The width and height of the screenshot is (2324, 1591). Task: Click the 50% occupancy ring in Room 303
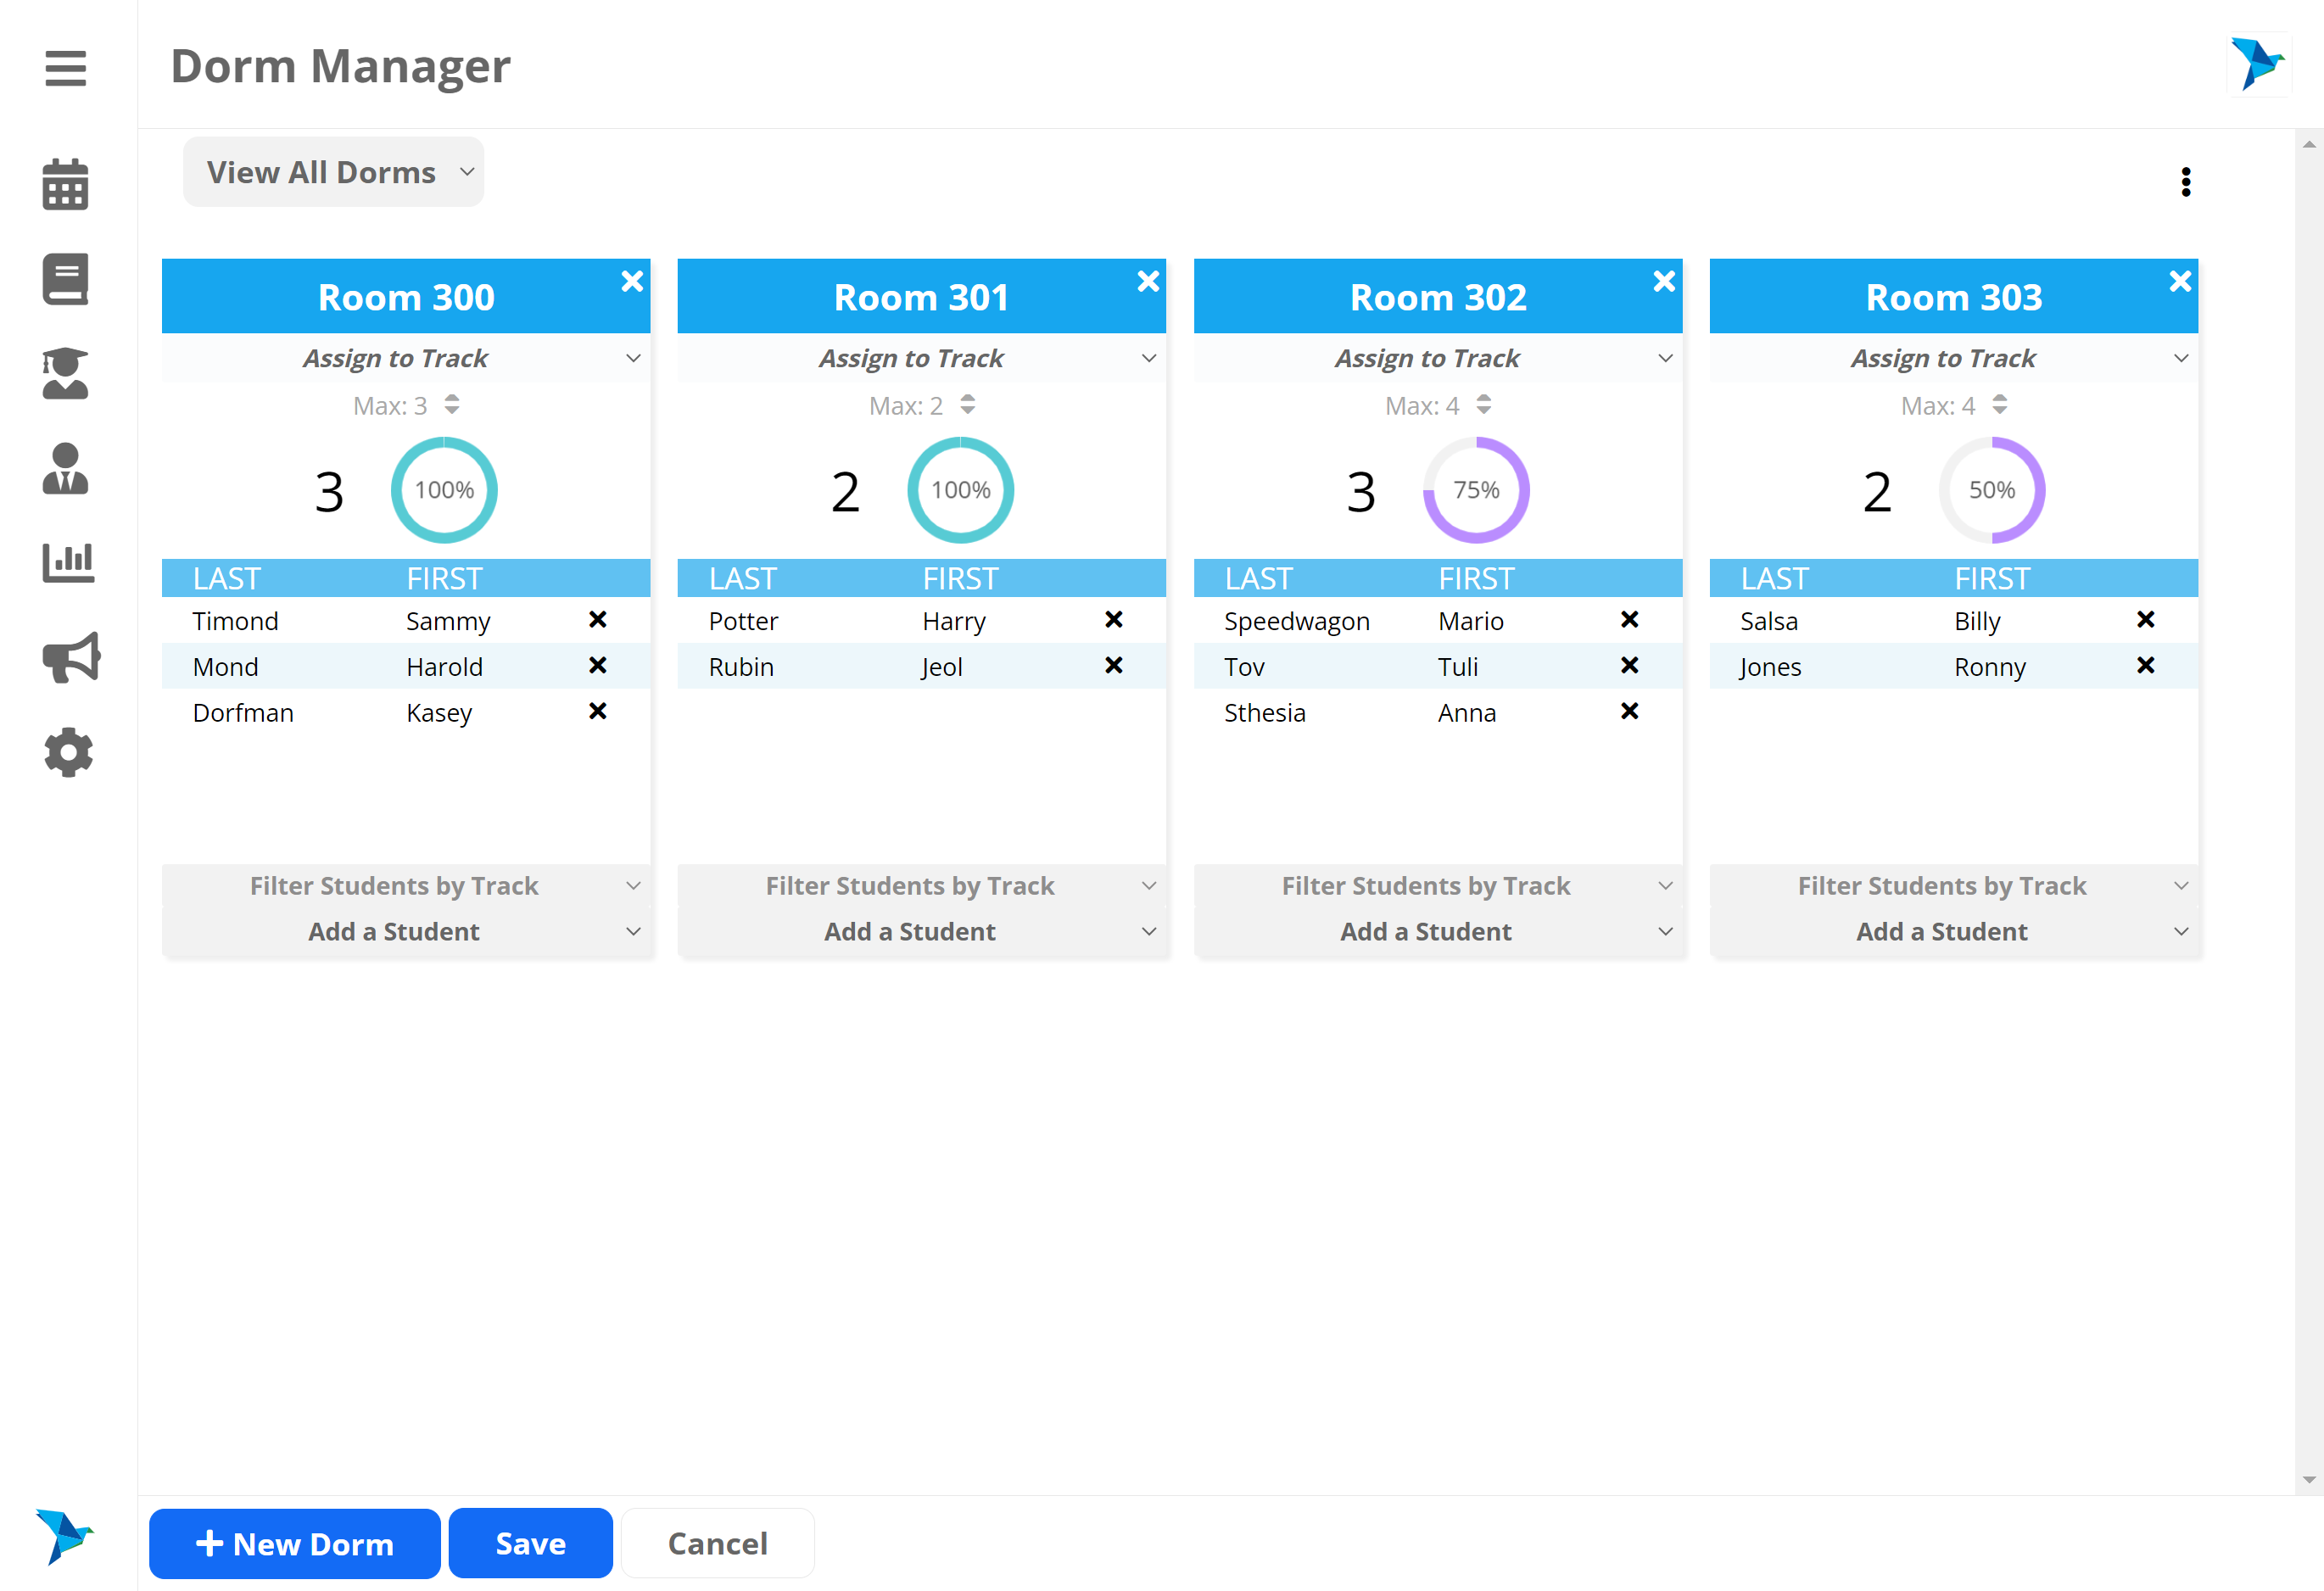point(1991,490)
